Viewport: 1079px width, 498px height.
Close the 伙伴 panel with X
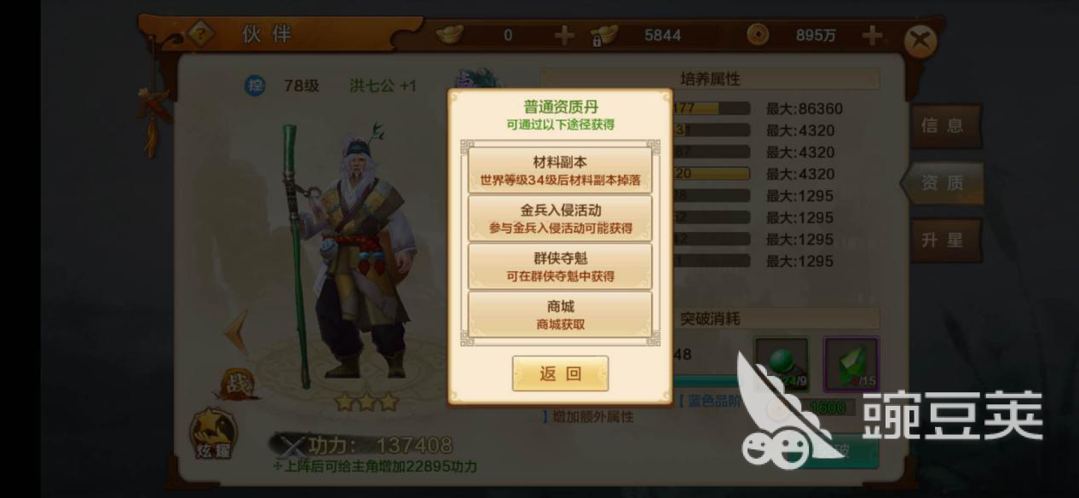(x=920, y=41)
